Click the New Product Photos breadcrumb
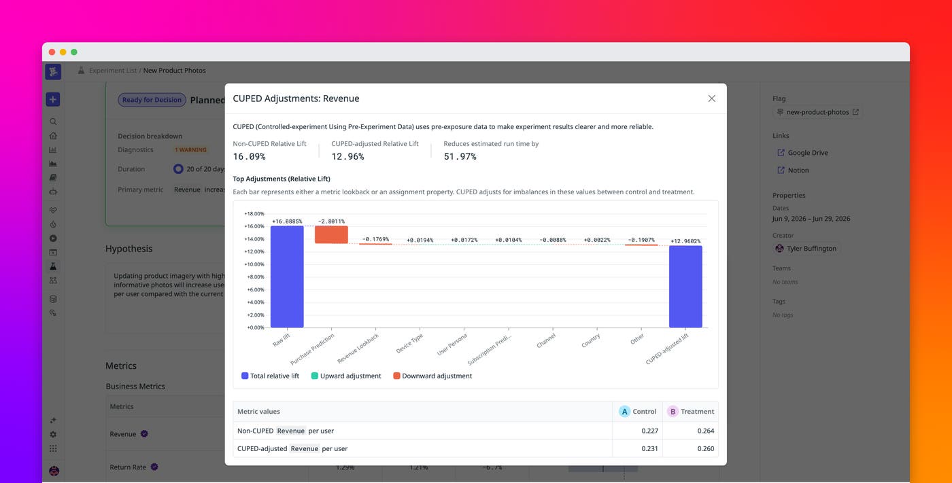 pyautogui.click(x=174, y=71)
